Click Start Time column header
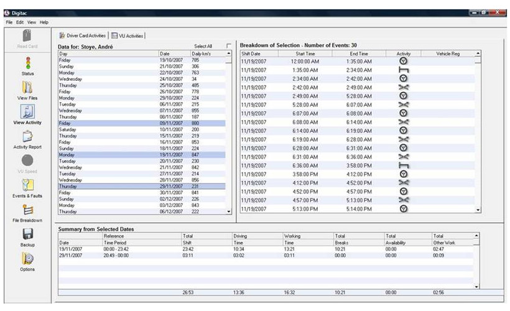Viewport: 510px width, 311px height. pyautogui.click(x=305, y=53)
